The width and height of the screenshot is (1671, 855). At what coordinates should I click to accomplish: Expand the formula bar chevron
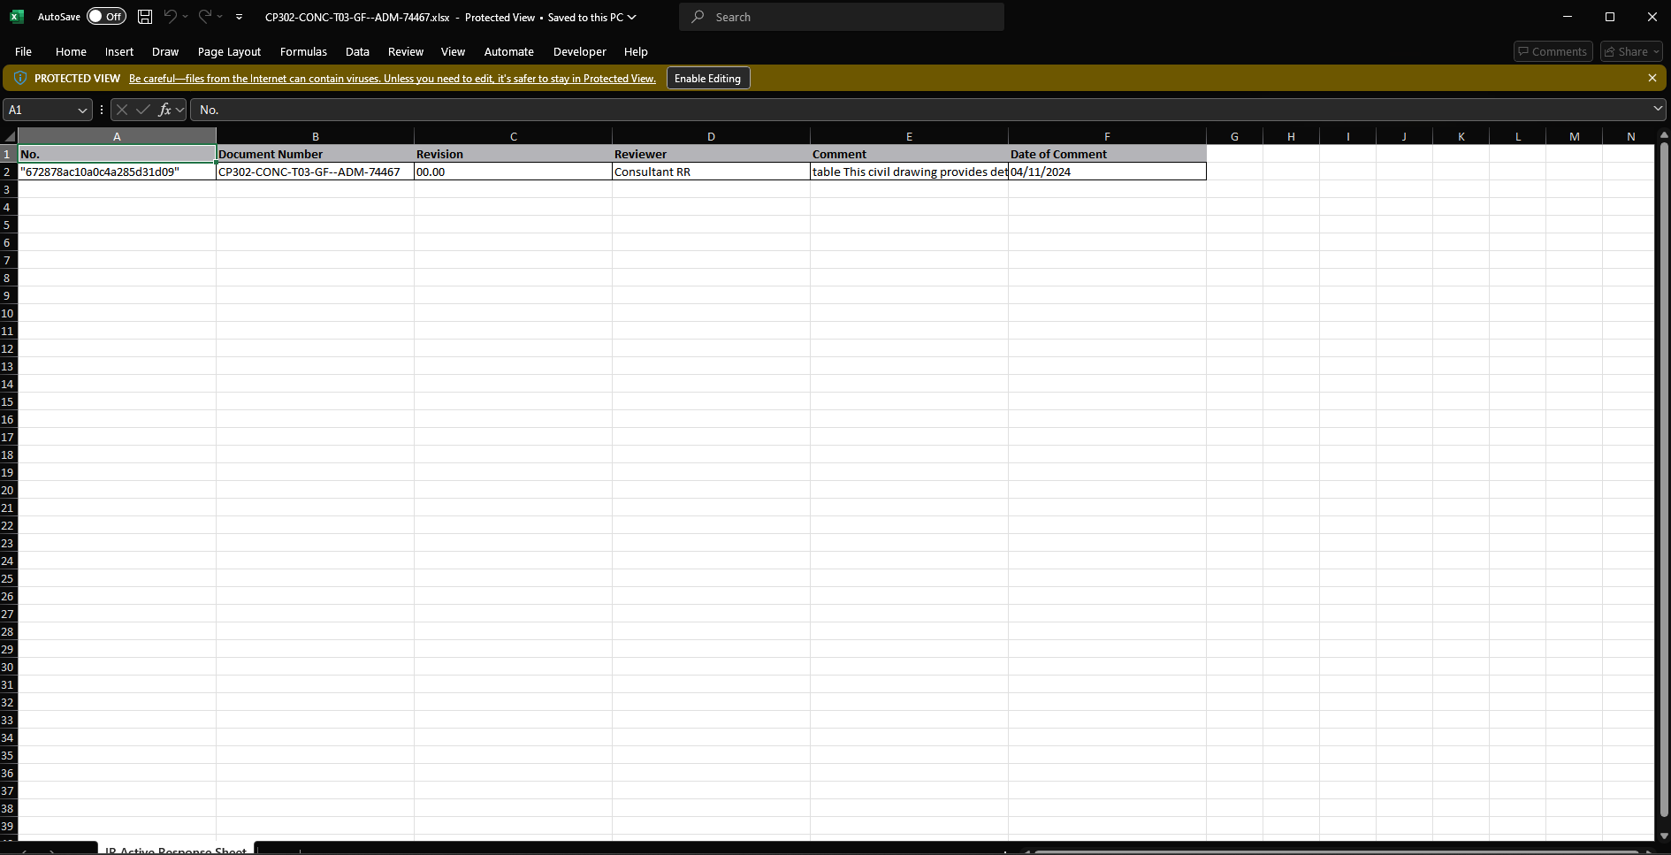pyautogui.click(x=1657, y=109)
